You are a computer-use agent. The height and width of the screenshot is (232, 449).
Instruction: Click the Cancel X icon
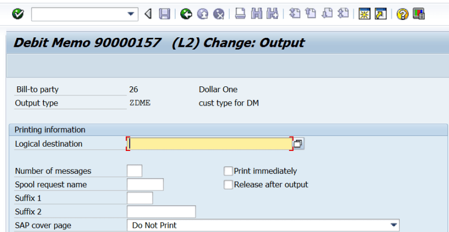pyautogui.click(x=219, y=14)
